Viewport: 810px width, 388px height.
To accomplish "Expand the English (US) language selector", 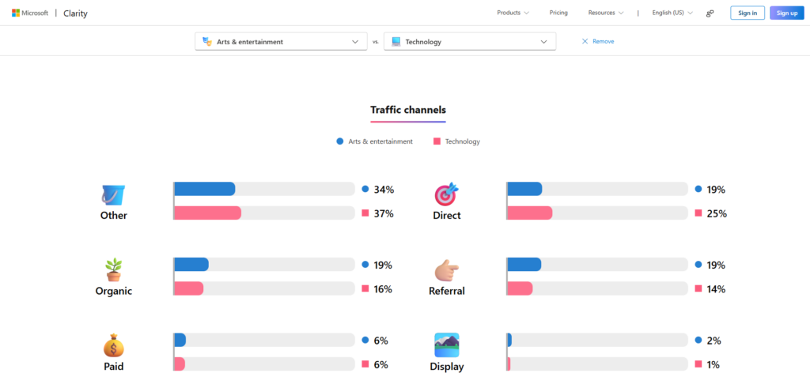I will [672, 13].
